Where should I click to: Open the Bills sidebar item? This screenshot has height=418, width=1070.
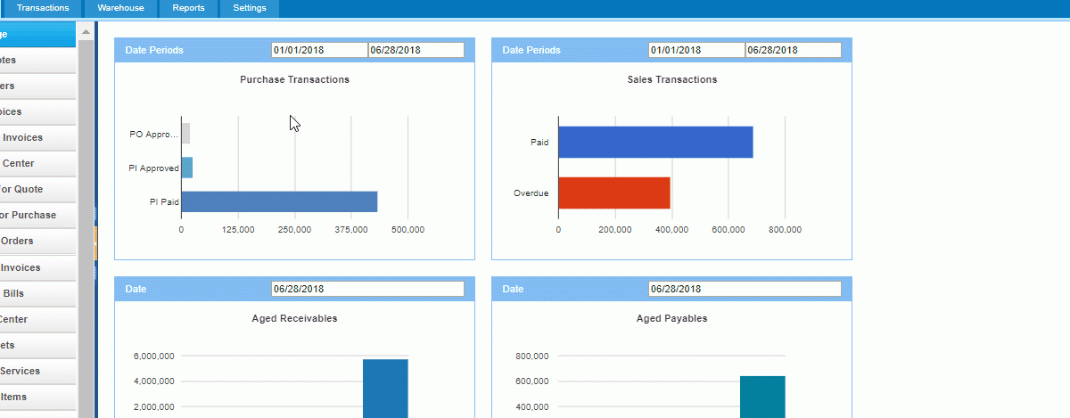pyautogui.click(x=37, y=293)
